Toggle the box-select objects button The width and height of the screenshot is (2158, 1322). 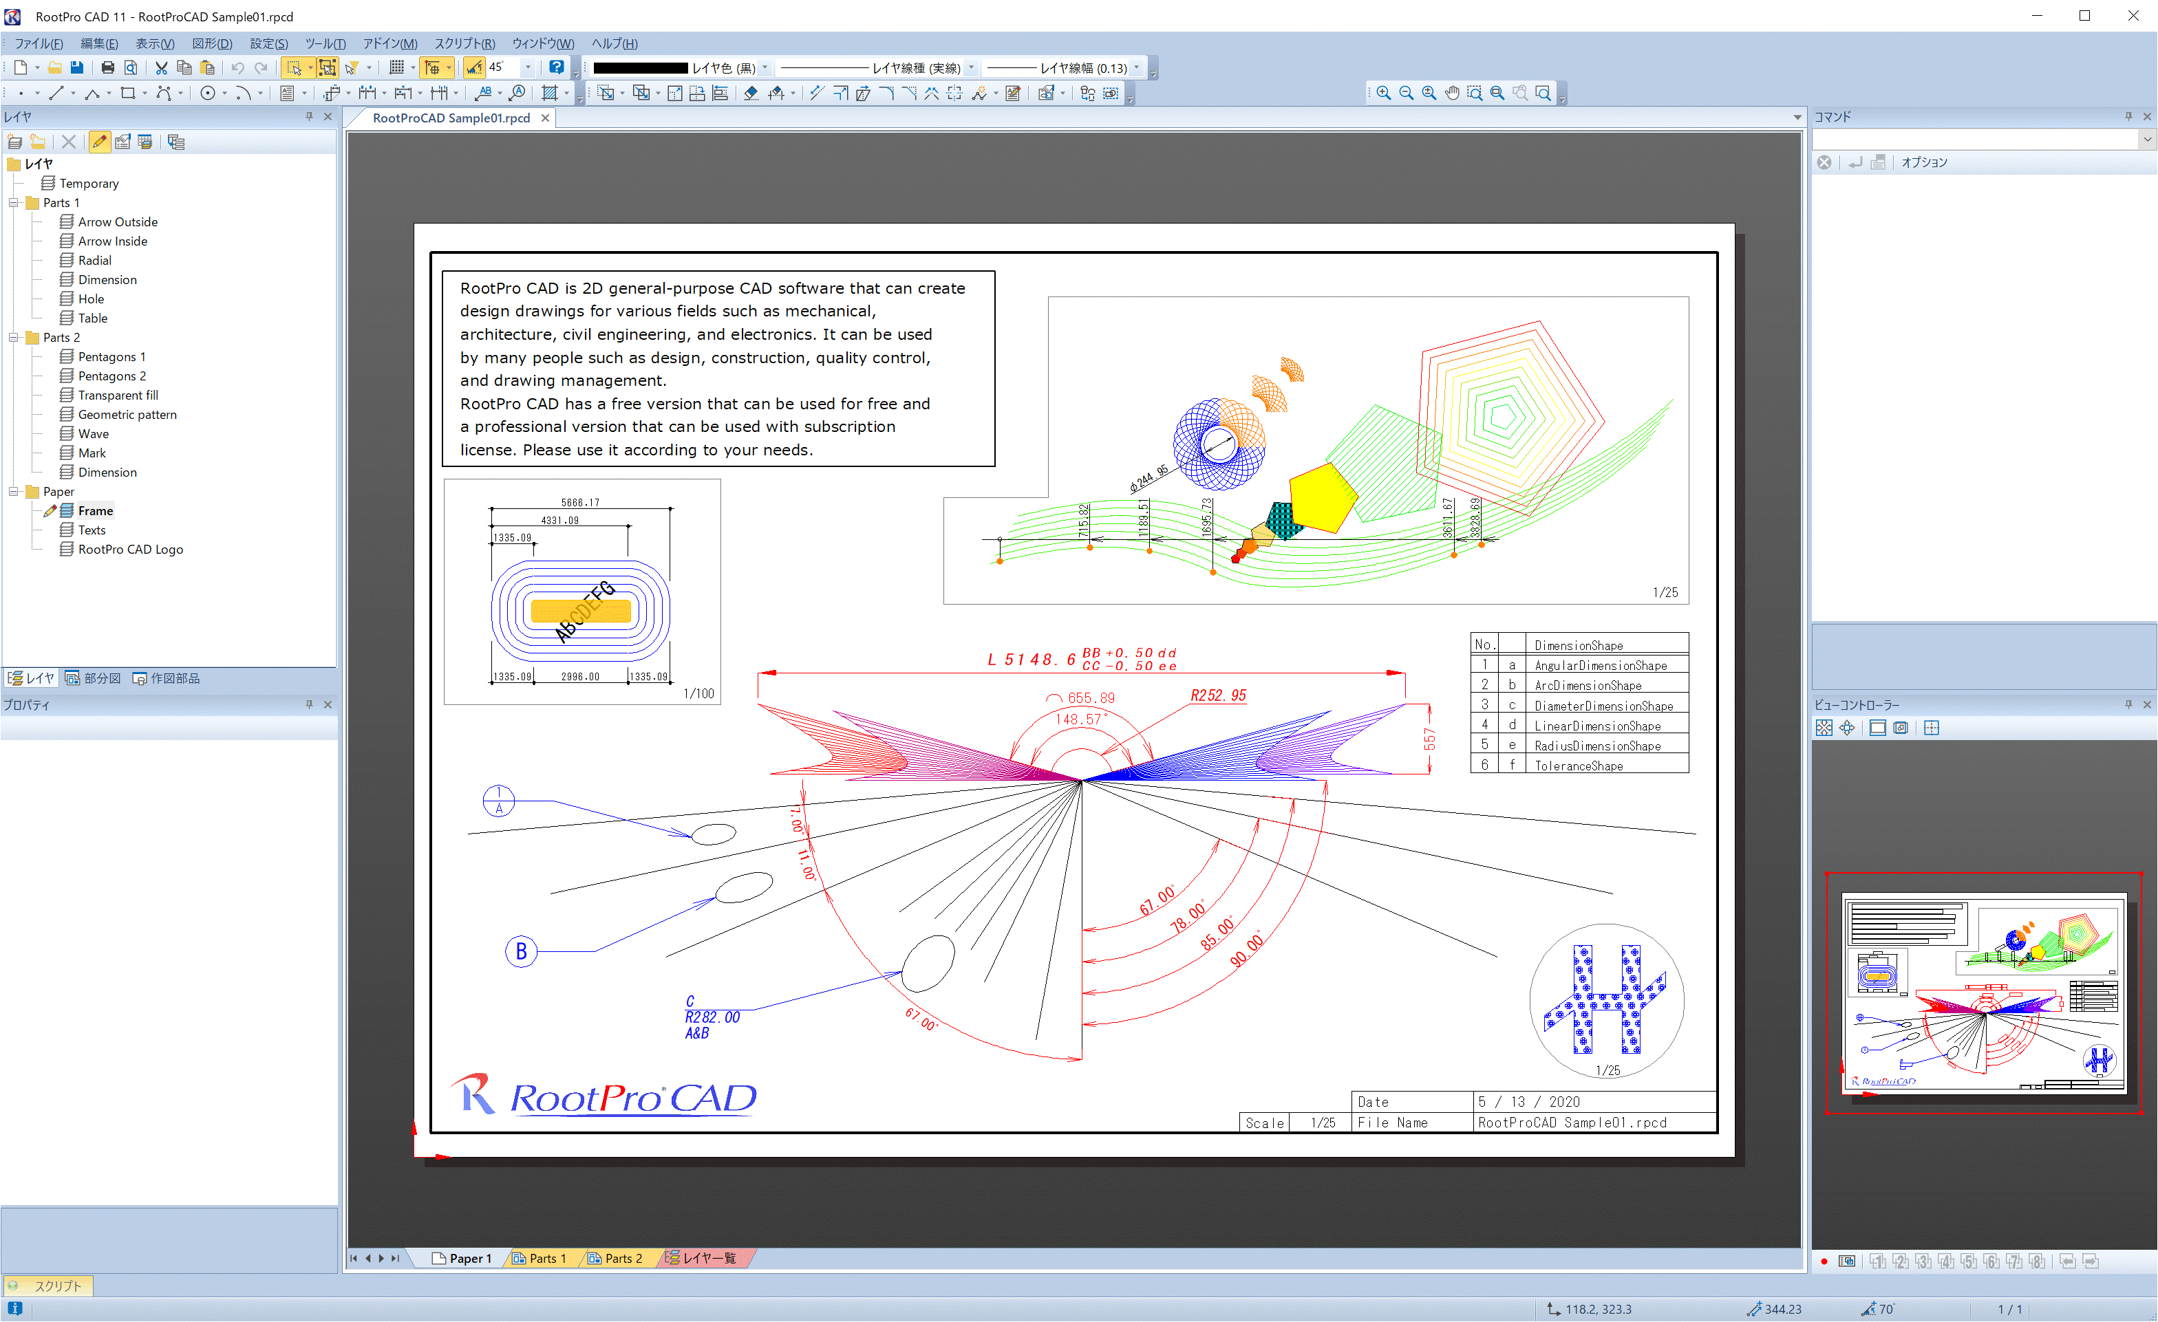coord(327,67)
